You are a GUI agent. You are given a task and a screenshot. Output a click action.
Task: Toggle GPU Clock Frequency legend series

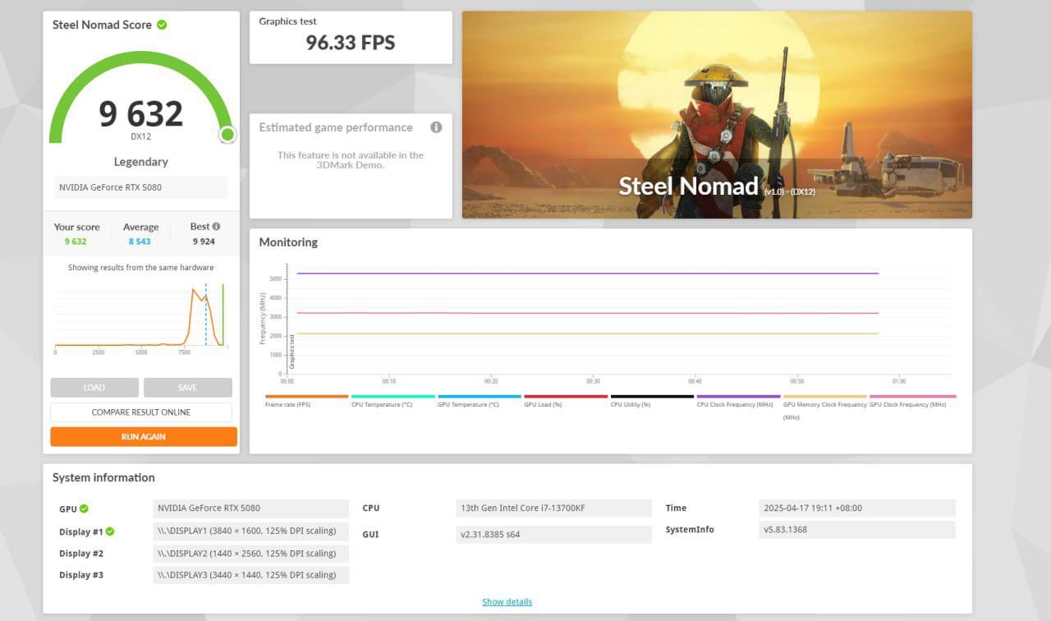[x=912, y=401]
